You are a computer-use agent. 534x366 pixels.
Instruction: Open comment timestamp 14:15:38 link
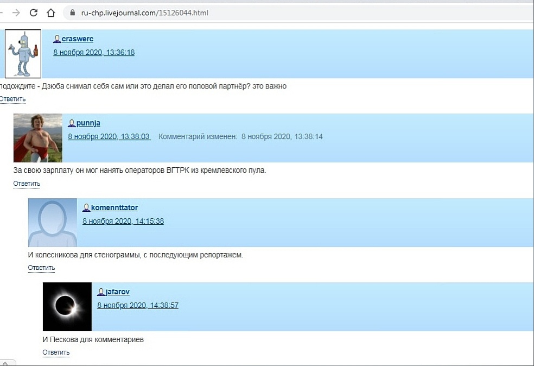pyautogui.click(x=123, y=221)
